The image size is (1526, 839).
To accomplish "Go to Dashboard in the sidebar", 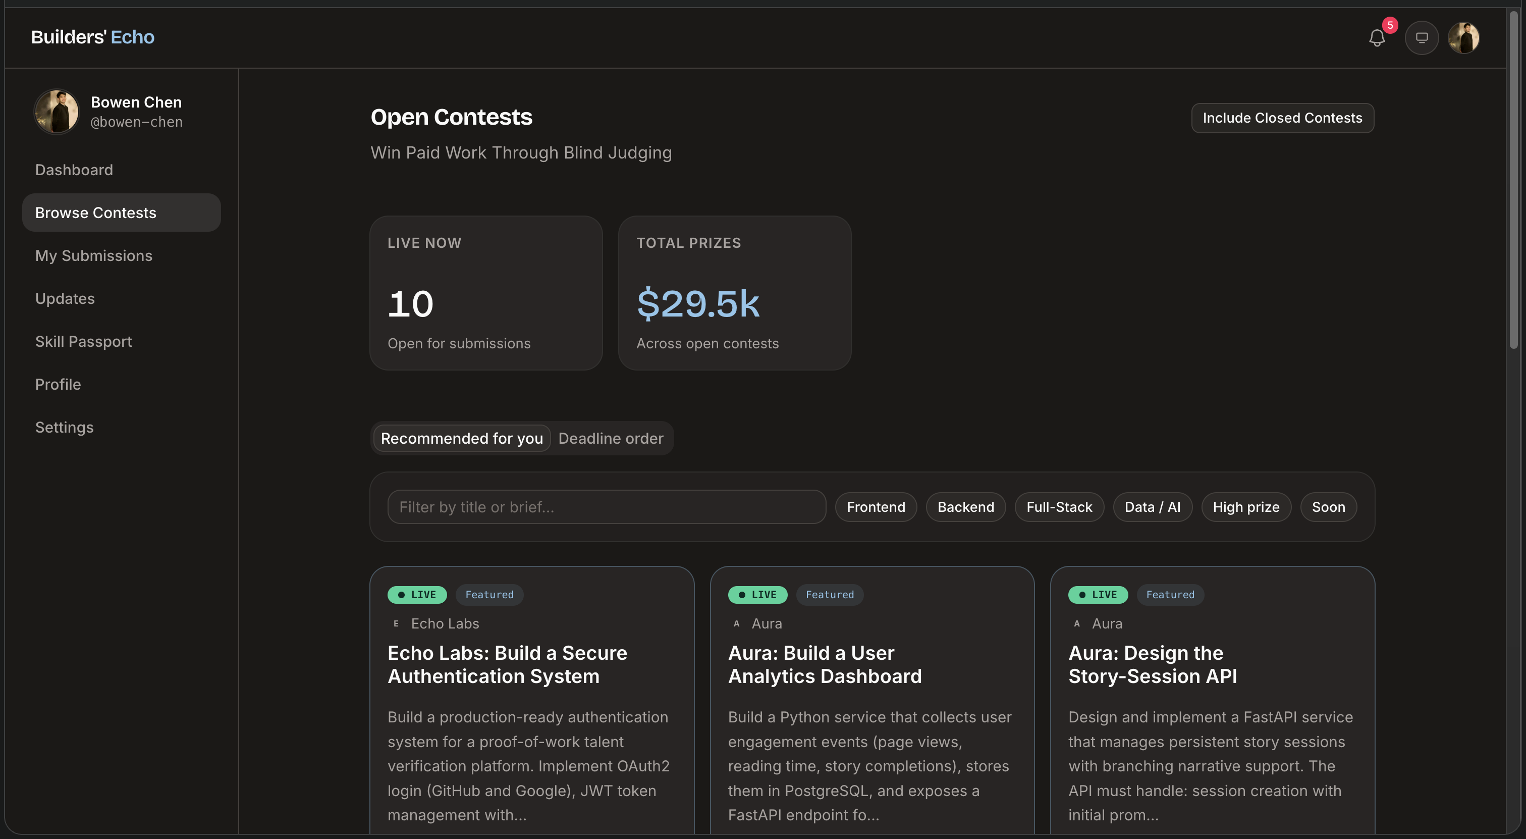I will tap(122, 170).
